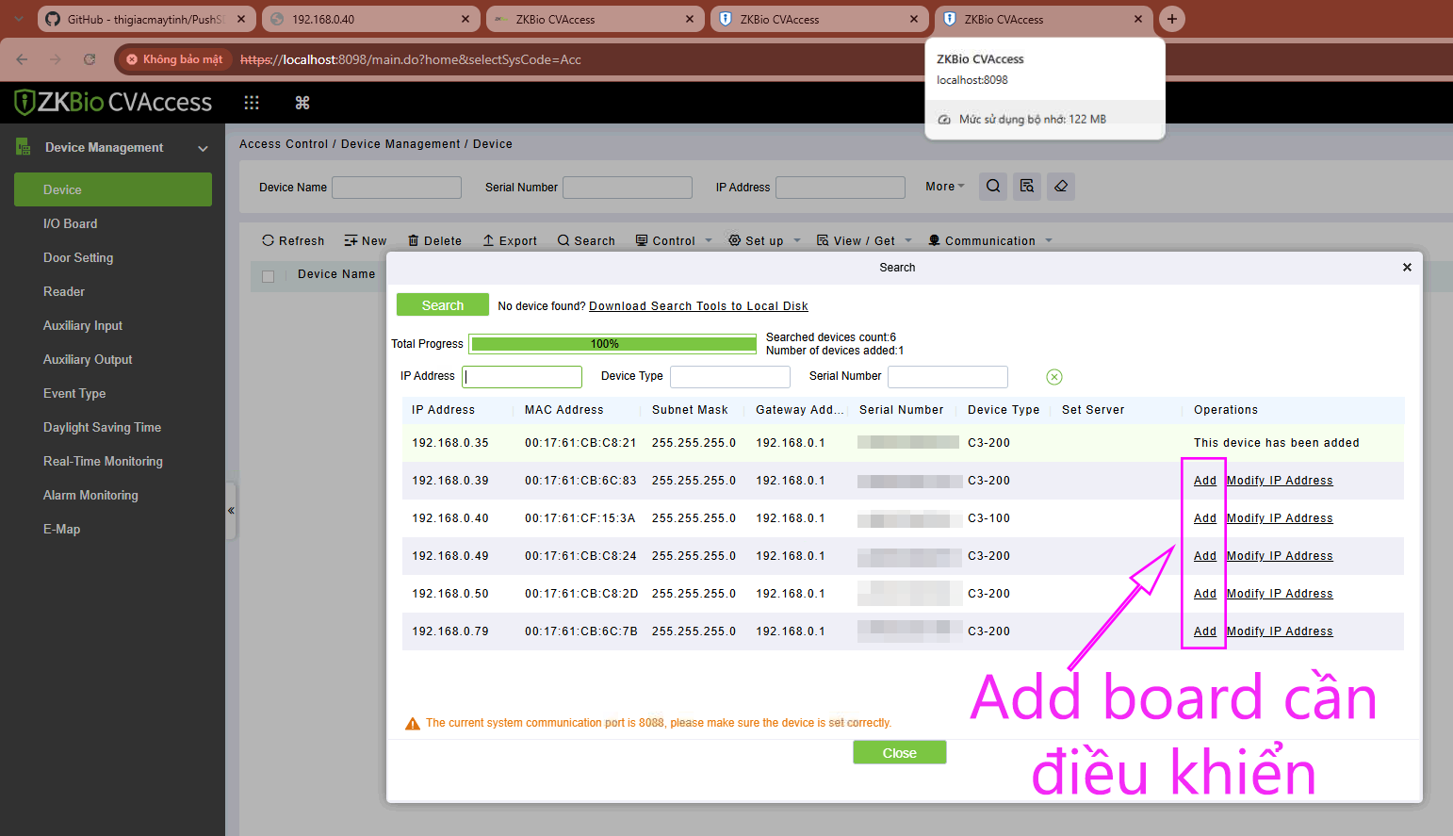Click the dialog Device Type filter field

click(x=730, y=377)
